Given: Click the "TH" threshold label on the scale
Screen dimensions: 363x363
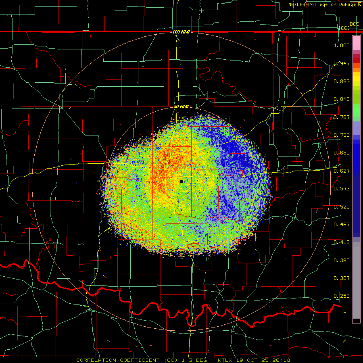Looking at the screenshot, I should tap(346, 314).
